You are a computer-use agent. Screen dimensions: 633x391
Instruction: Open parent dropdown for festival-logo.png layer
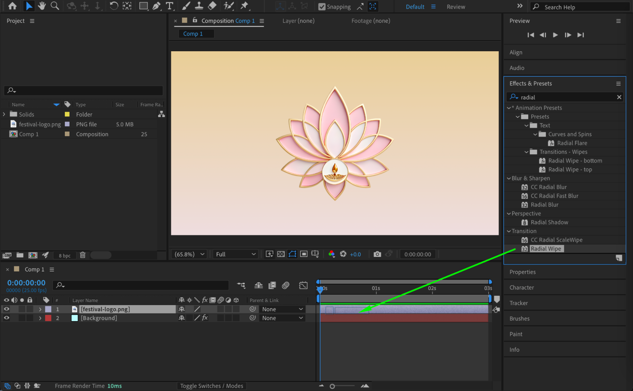282,309
